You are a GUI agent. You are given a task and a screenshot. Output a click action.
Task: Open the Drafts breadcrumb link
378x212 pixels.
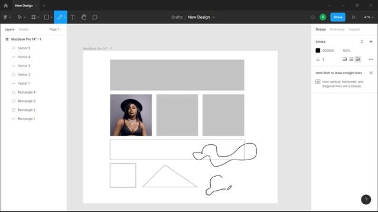[x=177, y=17]
